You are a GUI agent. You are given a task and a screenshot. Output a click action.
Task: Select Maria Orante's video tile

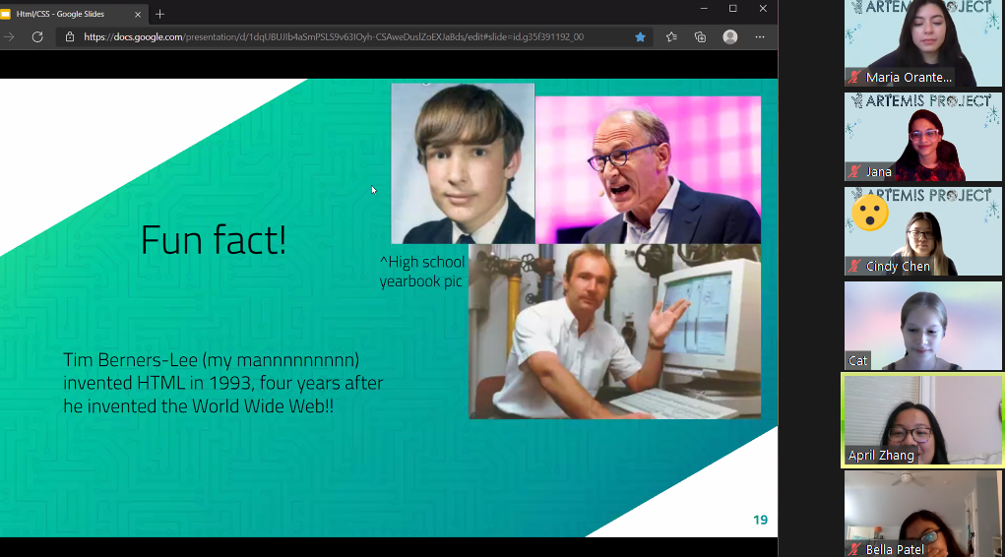(922, 43)
